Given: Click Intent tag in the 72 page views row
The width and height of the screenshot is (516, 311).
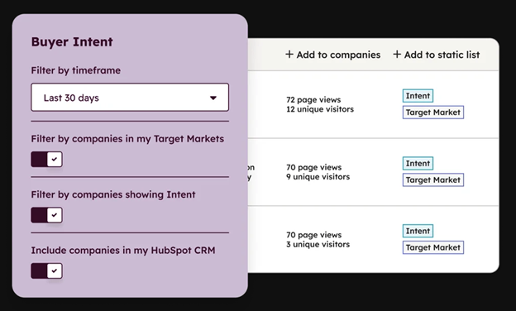Looking at the screenshot, I should tap(418, 96).
